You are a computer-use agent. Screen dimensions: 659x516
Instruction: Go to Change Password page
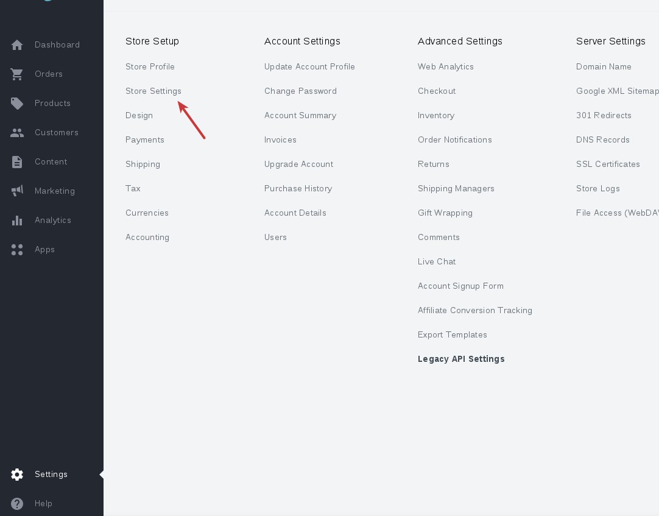point(300,91)
